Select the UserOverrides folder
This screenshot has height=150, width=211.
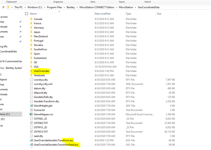click(x=41, y=71)
